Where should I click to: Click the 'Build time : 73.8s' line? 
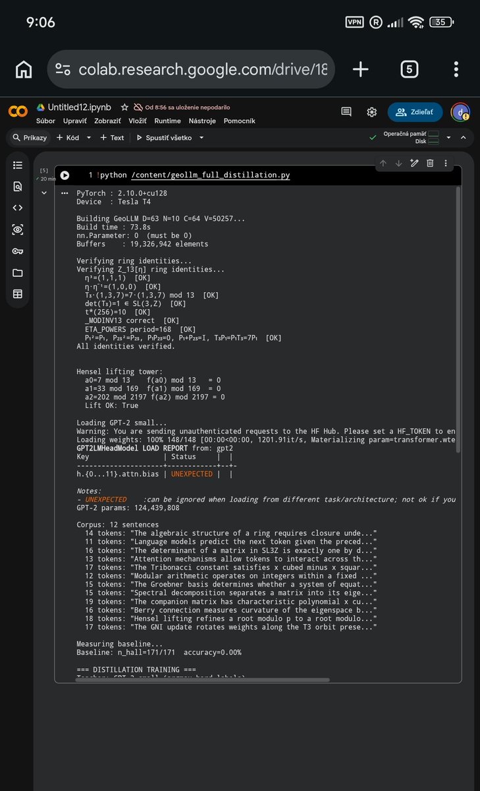tap(114, 227)
